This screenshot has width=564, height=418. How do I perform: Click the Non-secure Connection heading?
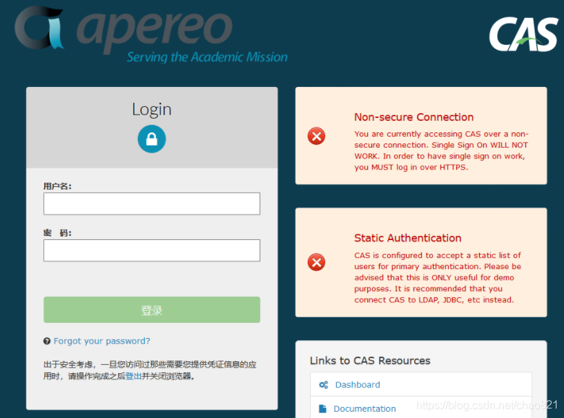point(414,117)
